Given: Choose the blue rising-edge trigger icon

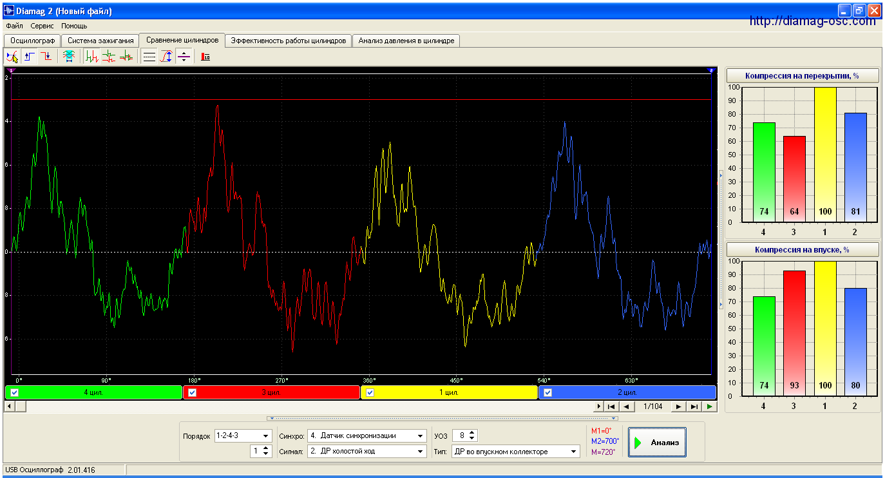Looking at the screenshot, I should (30, 57).
